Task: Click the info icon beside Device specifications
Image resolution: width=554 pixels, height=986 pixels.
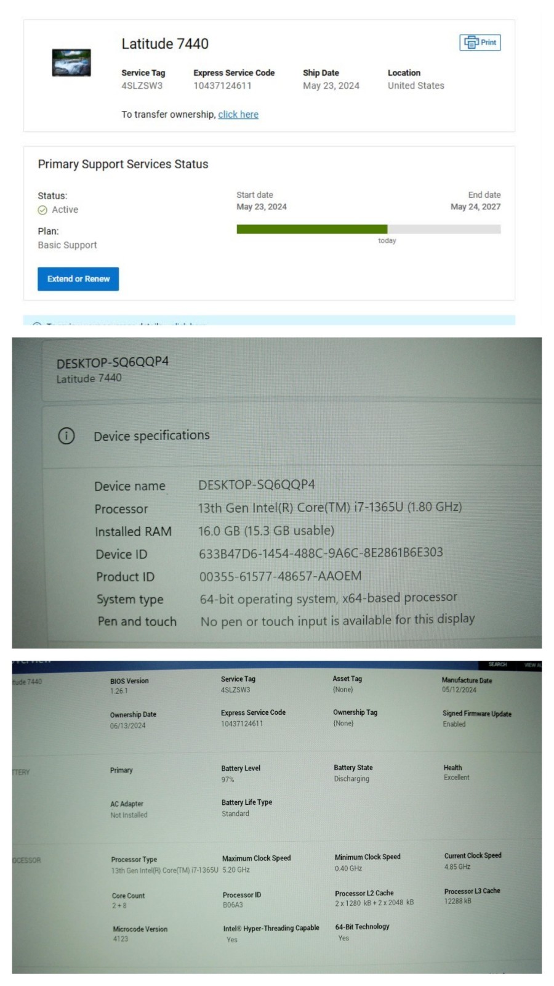Action: pyautogui.click(x=66, y=436)
